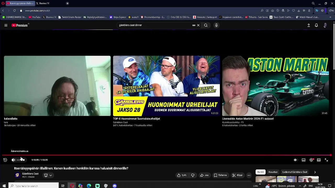The image size is (335, 188).
Task: Open the Windows Start menu
Action: [4, 186]
